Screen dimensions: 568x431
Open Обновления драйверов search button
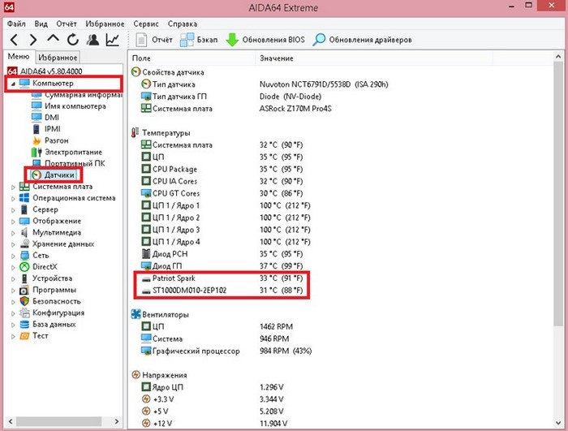pos(362,40)
